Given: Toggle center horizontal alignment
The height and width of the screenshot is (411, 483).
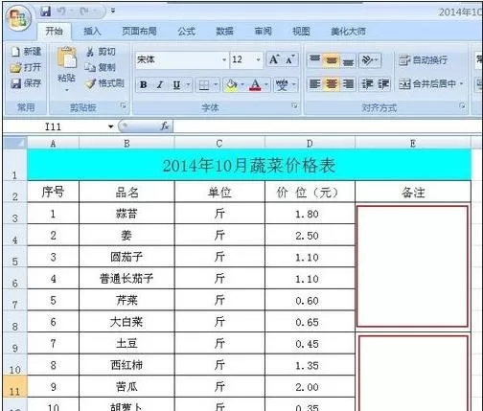Looking at the screenshot, I should point(331,84).
